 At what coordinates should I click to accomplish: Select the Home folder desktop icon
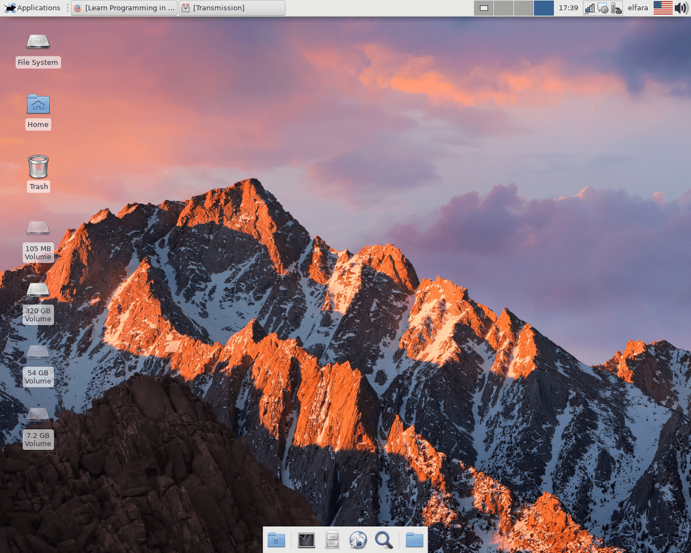tap(38, 105)
